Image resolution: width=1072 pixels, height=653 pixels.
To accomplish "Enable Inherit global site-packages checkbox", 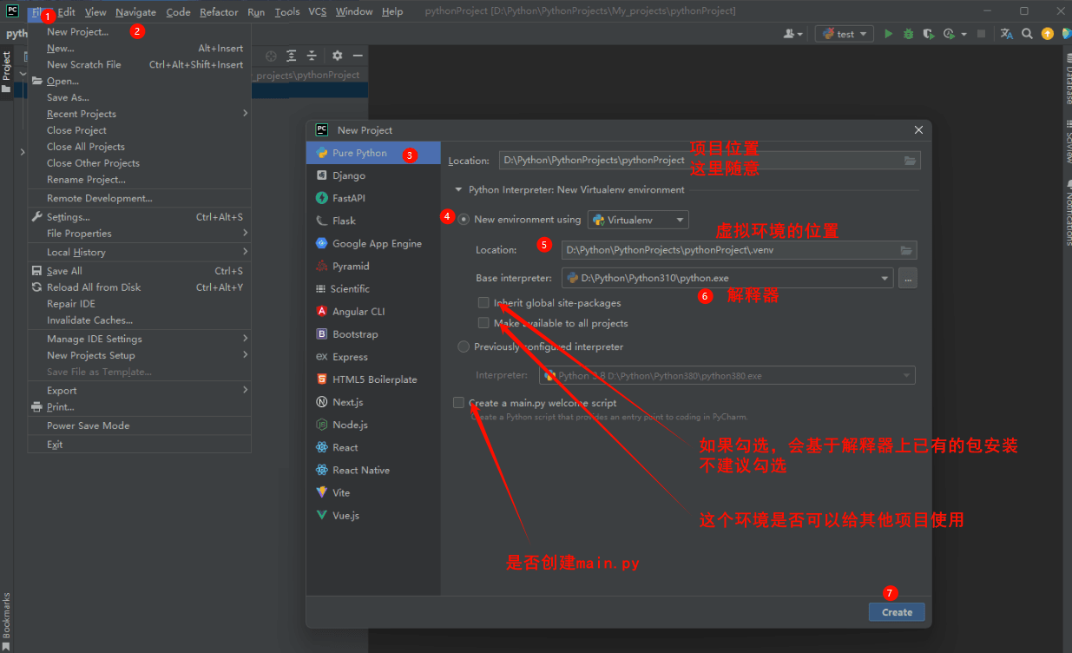I will pos(483,303).
